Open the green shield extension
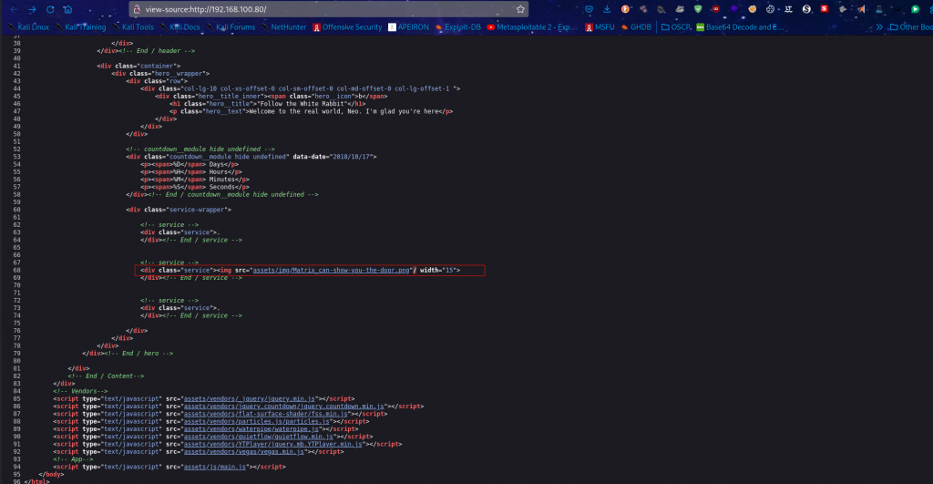 coord(698,9)
